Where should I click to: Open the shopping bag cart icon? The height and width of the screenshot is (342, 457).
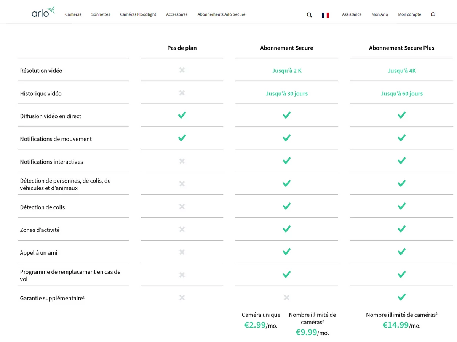[x=433, y=14]
